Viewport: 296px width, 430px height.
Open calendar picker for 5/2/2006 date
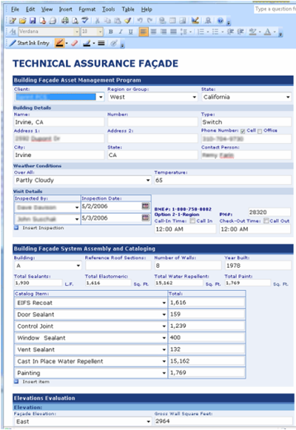[x=146, y=206]
